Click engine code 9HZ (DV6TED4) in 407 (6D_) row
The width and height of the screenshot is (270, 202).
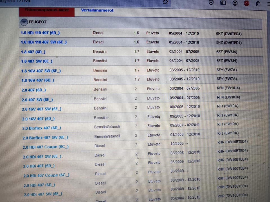(229, 34)
